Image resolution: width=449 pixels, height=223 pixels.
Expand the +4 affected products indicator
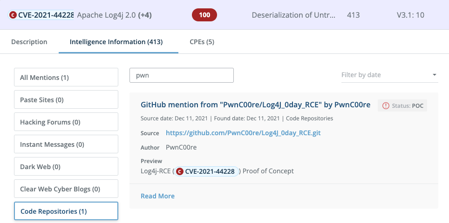tap(144, 15)
